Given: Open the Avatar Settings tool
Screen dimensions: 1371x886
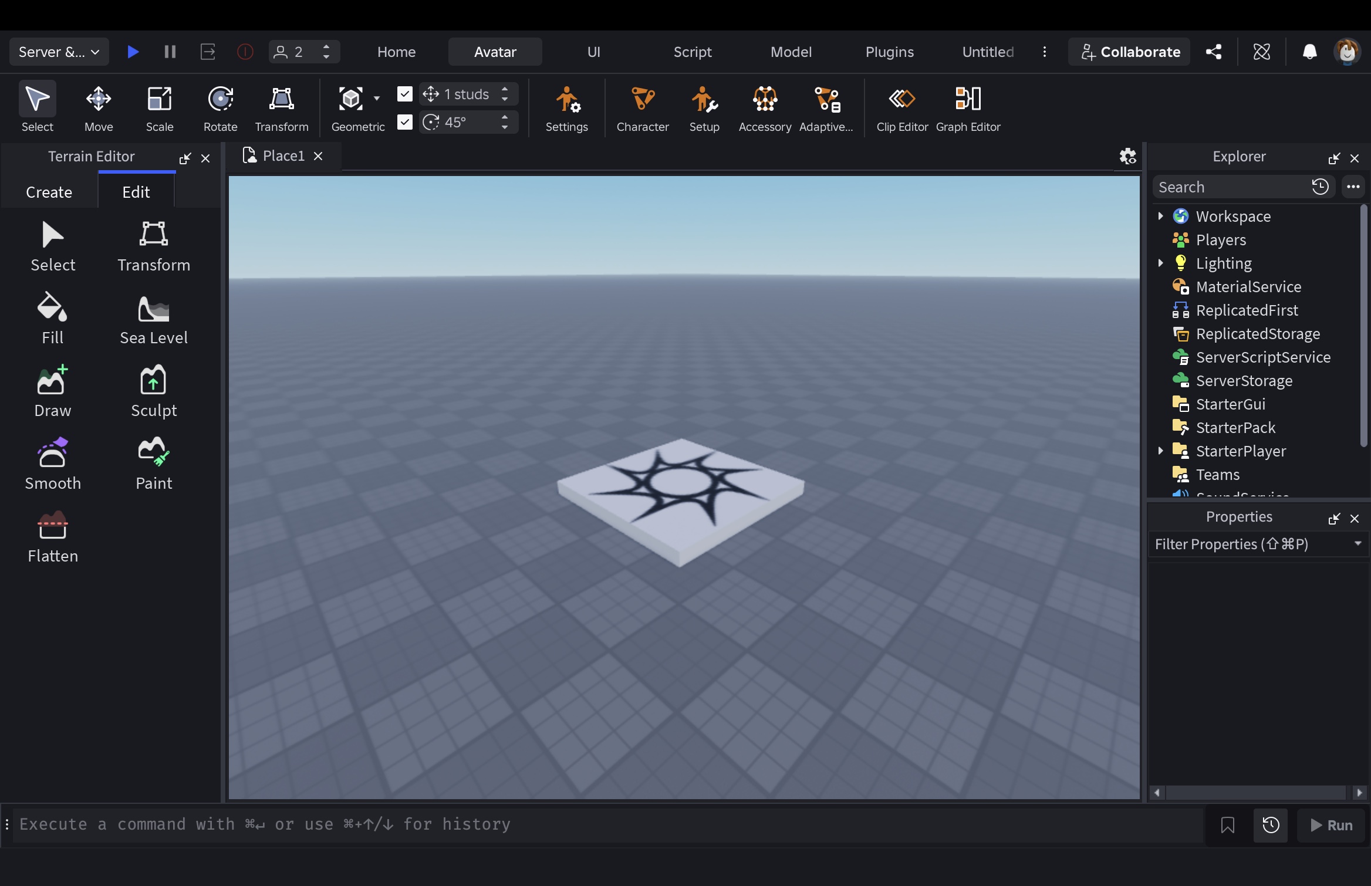Looking at the screenshot, I should [x=566, y=109].
